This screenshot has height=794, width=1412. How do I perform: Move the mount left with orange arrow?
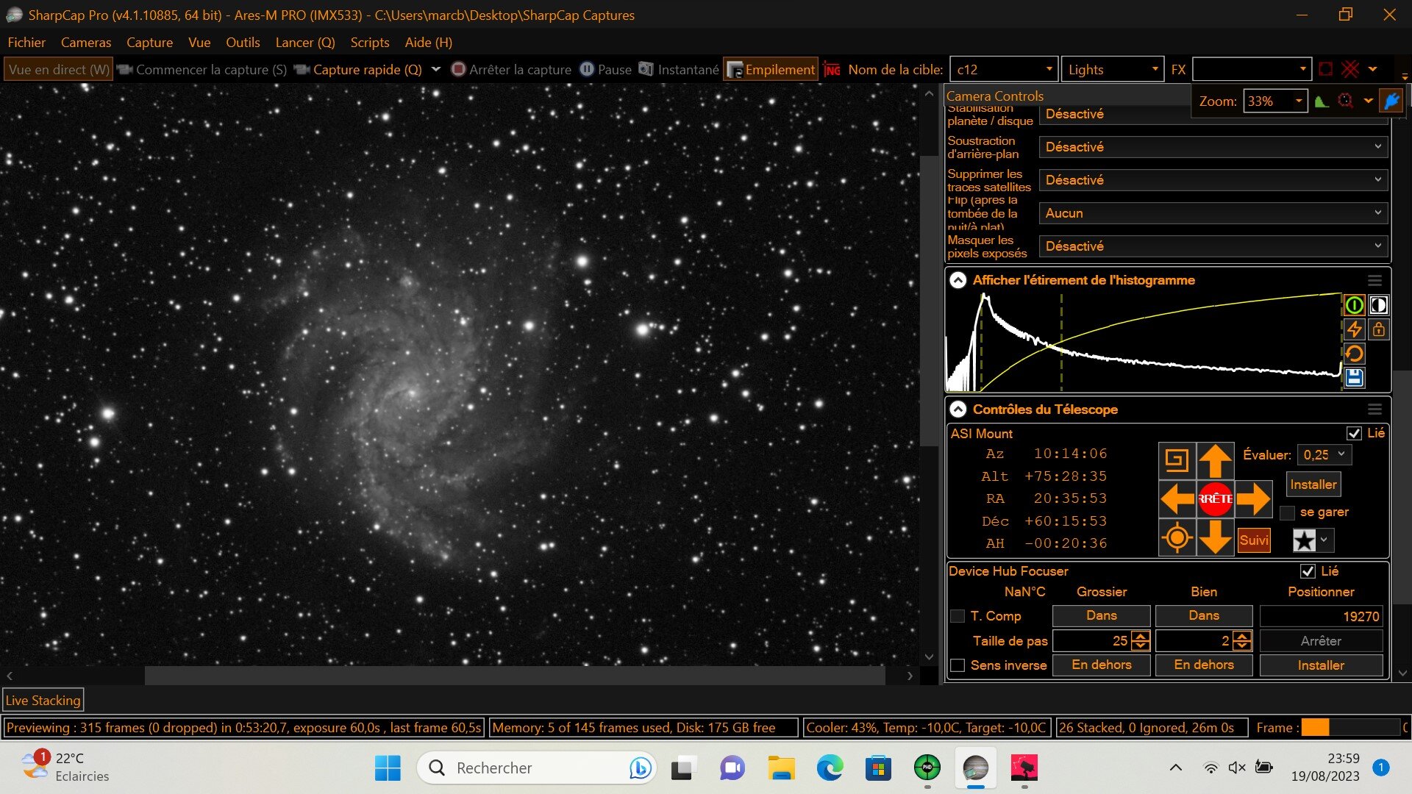(x=1177, y=499)
